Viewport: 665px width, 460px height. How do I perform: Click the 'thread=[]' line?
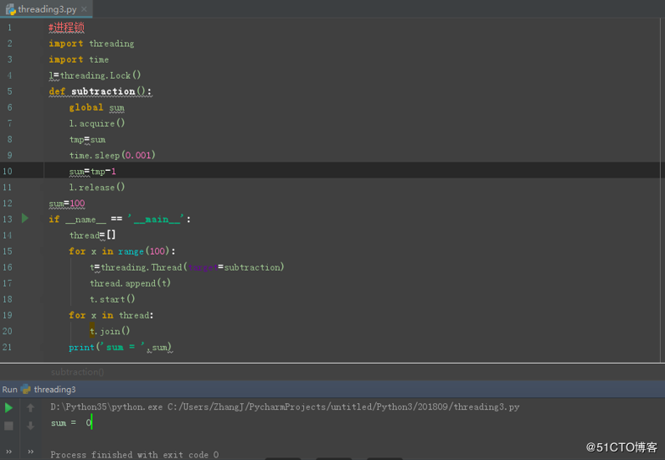[92, 235]
